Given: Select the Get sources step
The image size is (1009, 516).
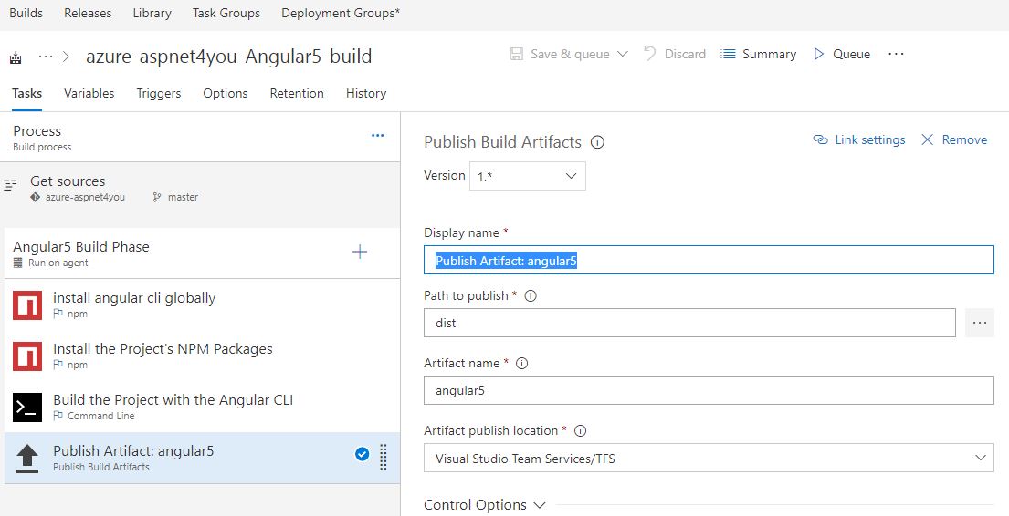Looking at the screenshot, I should (x=200, y=189).
